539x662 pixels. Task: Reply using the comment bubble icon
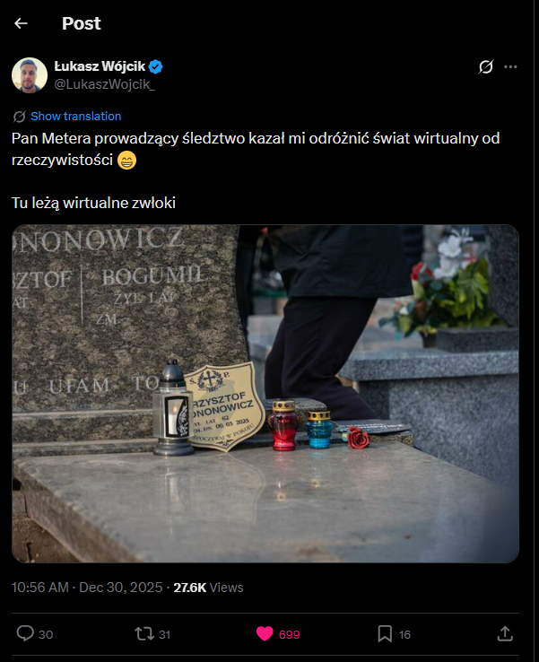coord(25,633)
